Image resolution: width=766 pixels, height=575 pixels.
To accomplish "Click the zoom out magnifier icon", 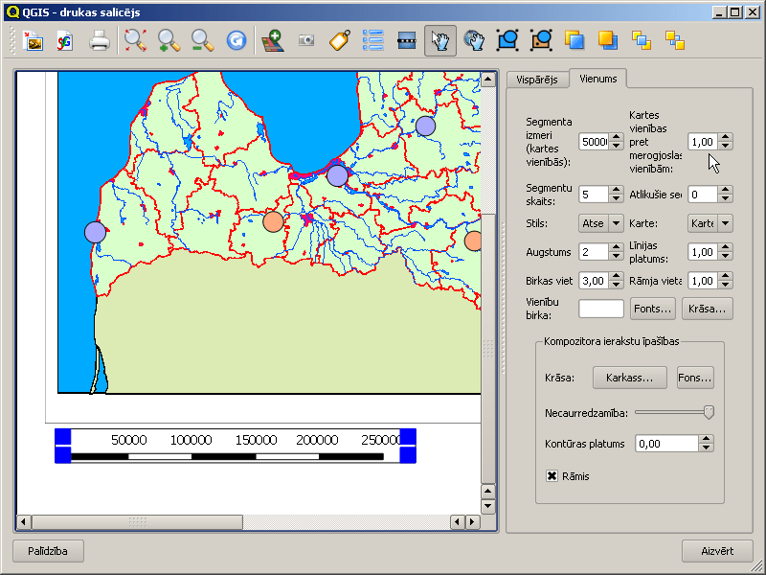I will tap(202, 41).
